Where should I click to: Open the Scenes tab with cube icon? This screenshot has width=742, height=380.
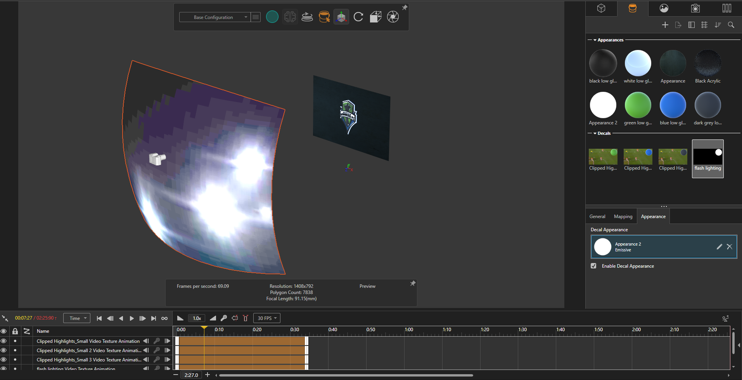[601, 8]
